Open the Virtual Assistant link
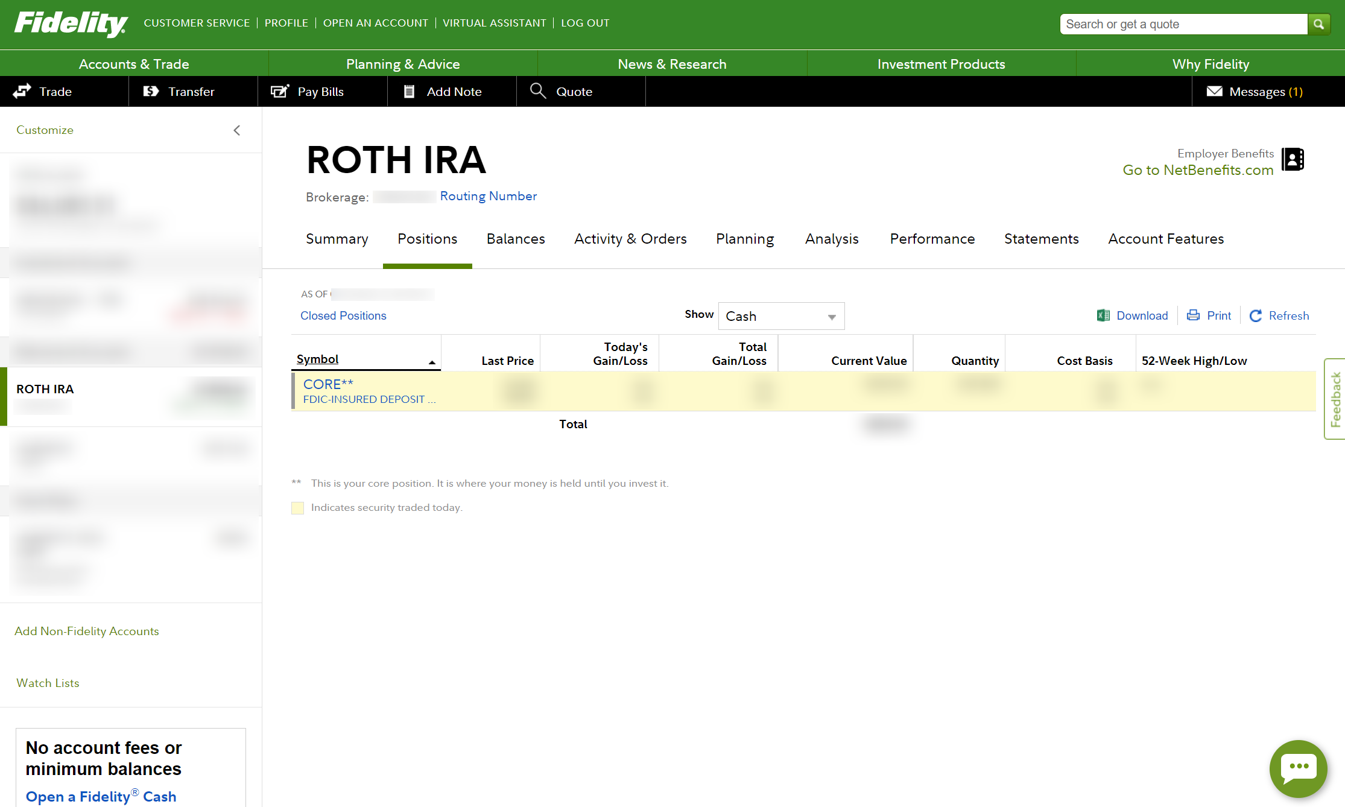The width and height of the screenshot is (1345, 807). tap(495, 23)
